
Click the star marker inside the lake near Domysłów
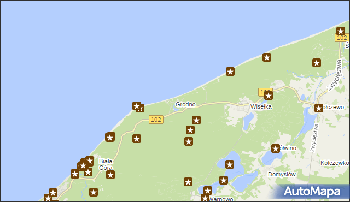tap(230, 164)
